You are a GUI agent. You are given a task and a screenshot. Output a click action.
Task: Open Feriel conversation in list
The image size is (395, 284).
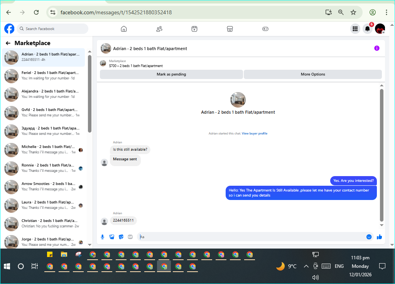pyautogui.click(x=44, y=76)
